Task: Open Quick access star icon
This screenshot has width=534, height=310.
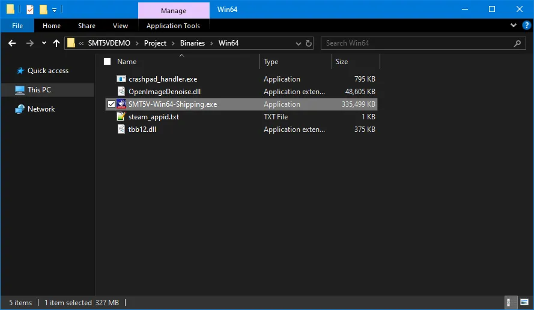Action: pos(20,71)
